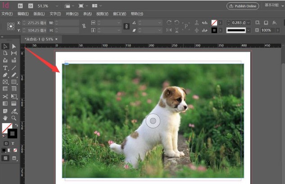Select the Pen tool

[x=5, y=75]
